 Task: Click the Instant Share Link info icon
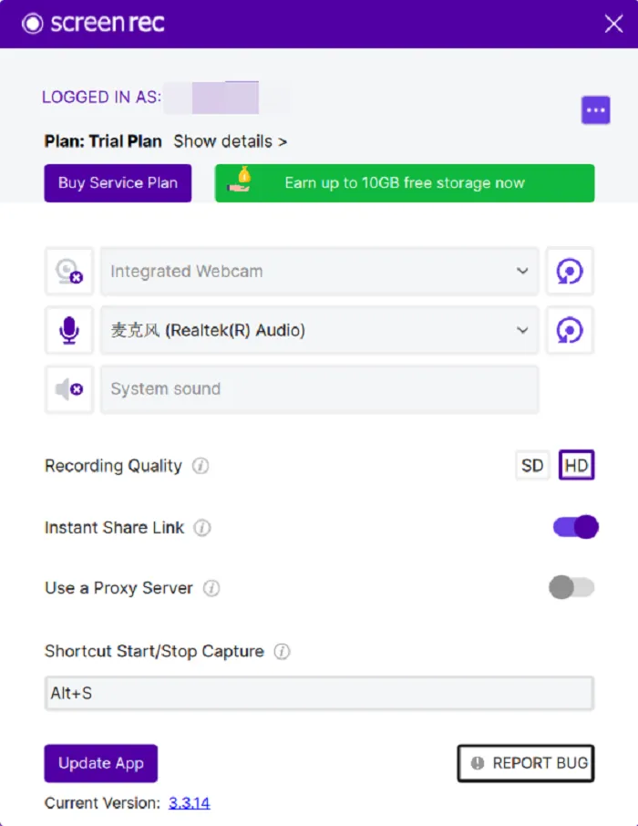click(202, 527)
